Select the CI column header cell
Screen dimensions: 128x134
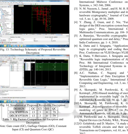coord(40,109)
